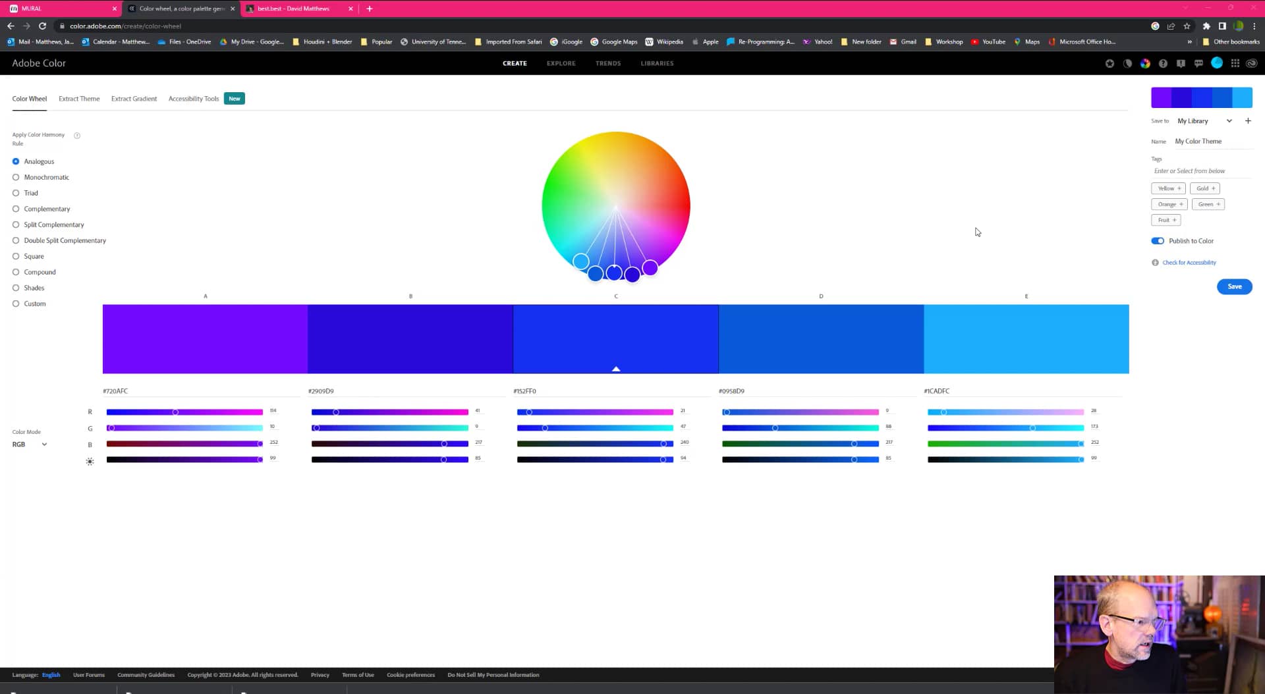Click the feedback speech bubble icon
This screenshot has height=694, width=1265.
point(1198,63)
